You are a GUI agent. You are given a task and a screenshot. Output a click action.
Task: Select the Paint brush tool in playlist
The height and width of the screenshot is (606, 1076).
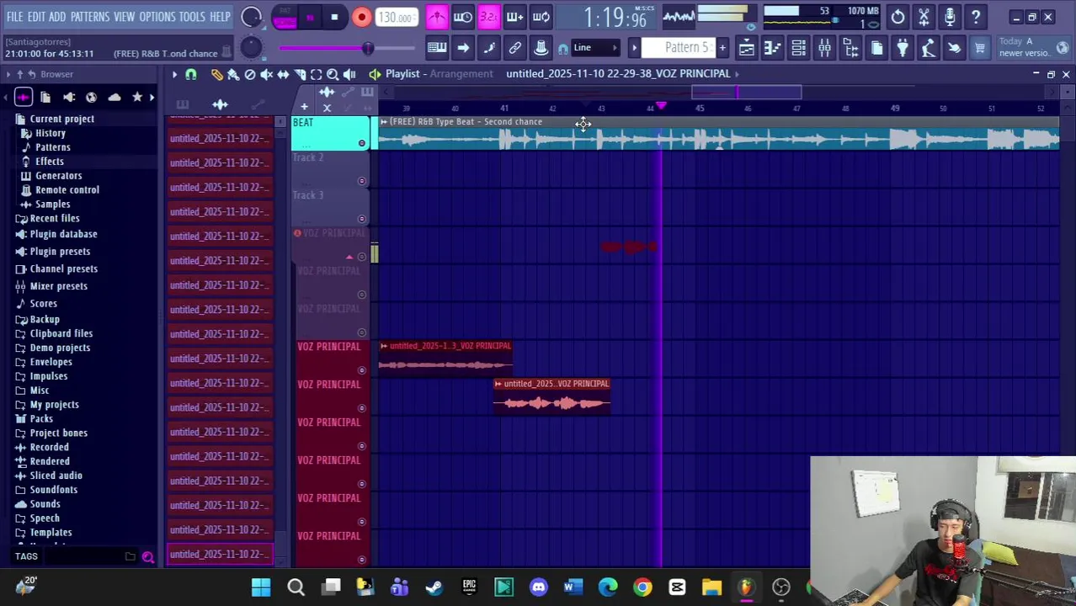[x=233, y=74]
